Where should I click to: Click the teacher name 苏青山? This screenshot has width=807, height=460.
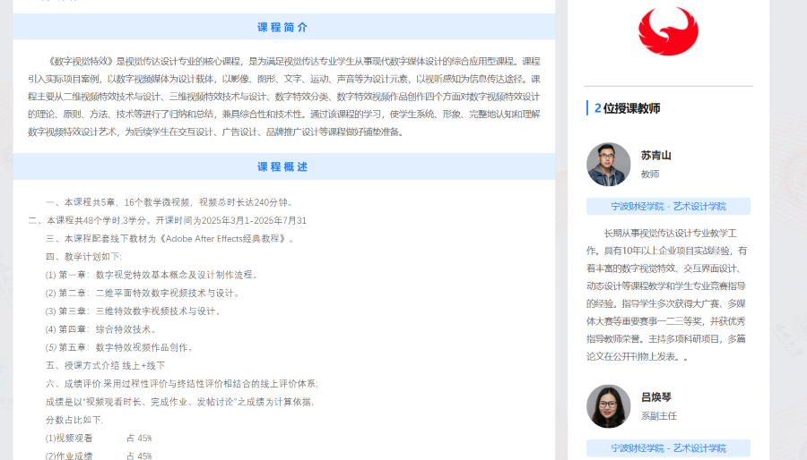655,155
